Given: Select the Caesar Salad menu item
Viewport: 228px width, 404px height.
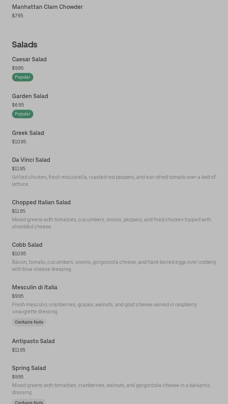Looking at the screenshot, I should click(x=29, y=59).
